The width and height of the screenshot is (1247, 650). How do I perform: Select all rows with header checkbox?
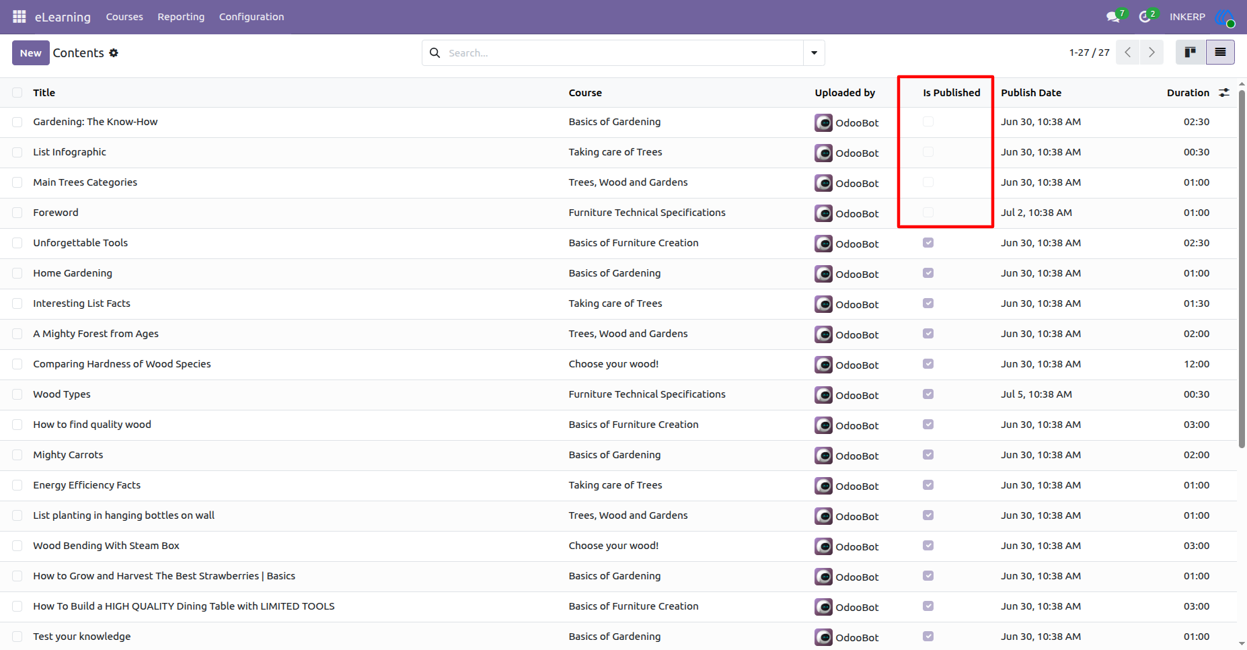click(x=17, y=93)
